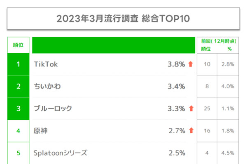247x164 pixels.
Task: Click the wide green header bar
Action: coord(113,45)
